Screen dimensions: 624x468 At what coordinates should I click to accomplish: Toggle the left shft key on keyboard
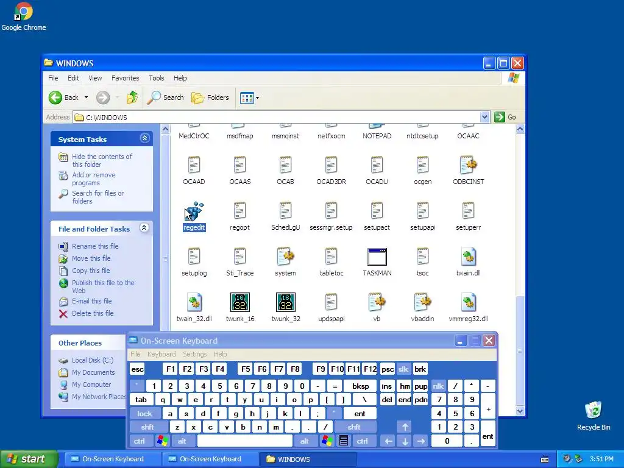point(147,427)
